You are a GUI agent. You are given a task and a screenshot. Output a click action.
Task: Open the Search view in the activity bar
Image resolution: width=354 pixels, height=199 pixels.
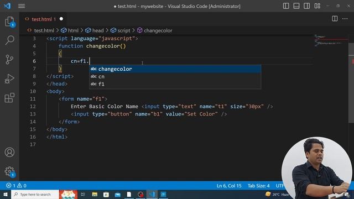coord(9,40)
